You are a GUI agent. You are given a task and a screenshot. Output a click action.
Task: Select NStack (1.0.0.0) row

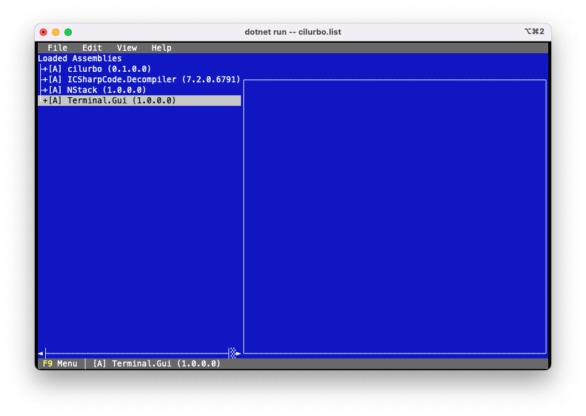click(139, 90)
